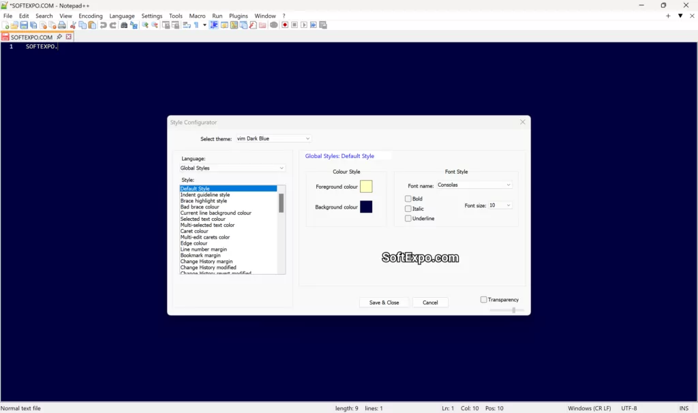
Task: Select the Save All icon
Action: point(33,24)
